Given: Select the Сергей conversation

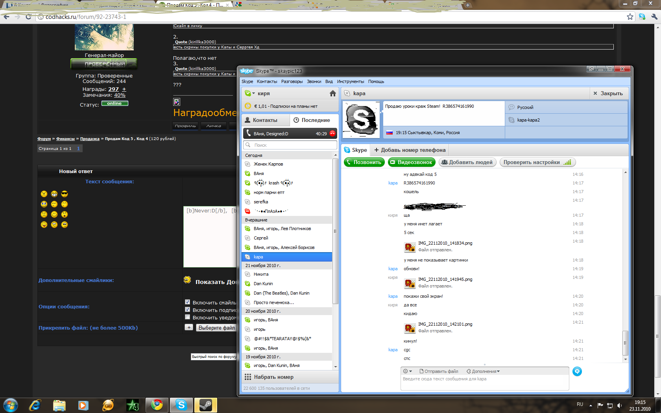Looking at the screenshot, I should click(x=287, y=238).
